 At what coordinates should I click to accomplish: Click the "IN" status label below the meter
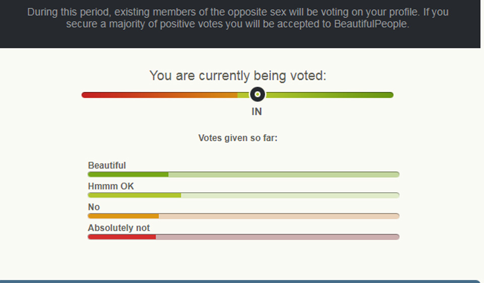(x=257, y=111)
